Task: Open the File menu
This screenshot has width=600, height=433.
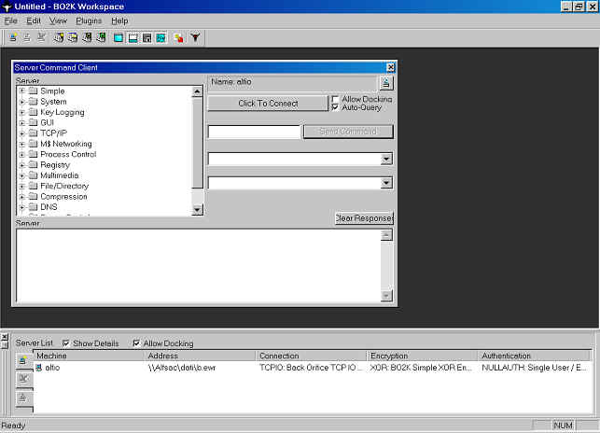Action: (10, 21)
